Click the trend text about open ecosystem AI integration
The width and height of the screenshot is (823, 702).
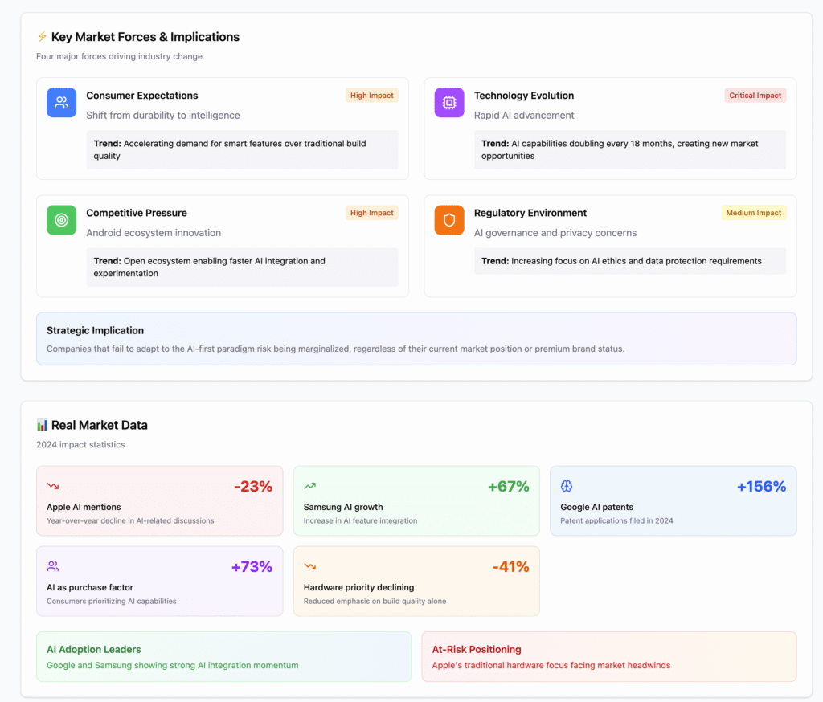click(210, 267)
